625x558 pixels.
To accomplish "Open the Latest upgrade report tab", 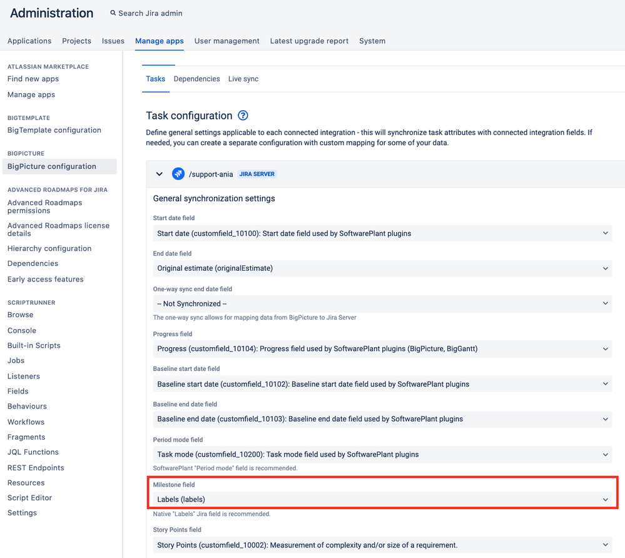I will [309, 41].
